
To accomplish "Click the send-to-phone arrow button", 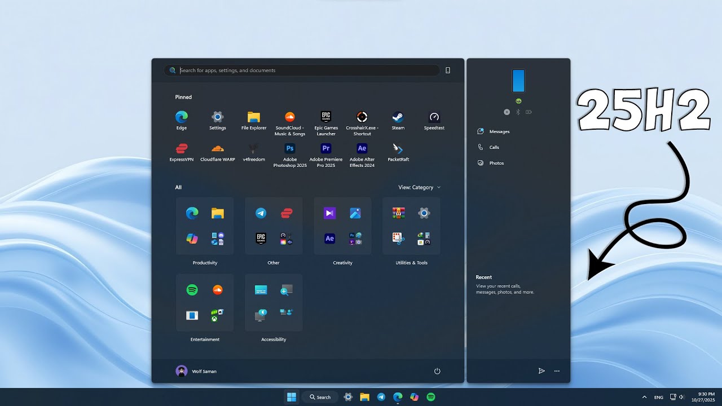I will pos(541,371).
